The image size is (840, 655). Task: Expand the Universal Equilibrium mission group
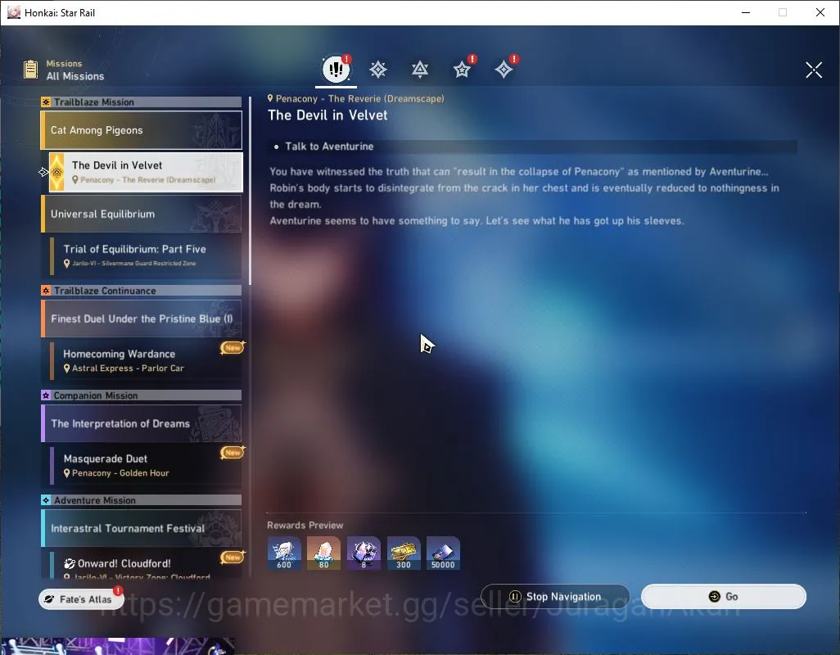(x=142, y=214)
